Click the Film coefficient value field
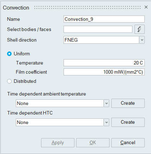 pyautogui.click(x=104, y=72)
